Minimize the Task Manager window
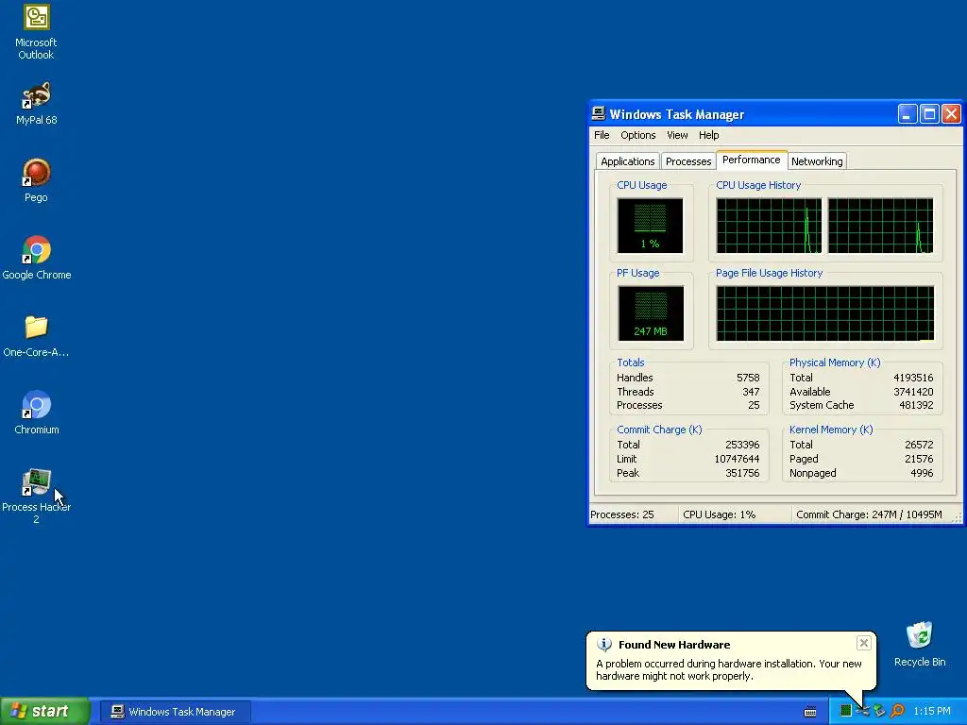This screenshot has width=967, height=725. pyautogui.click(x=908, y=114)
